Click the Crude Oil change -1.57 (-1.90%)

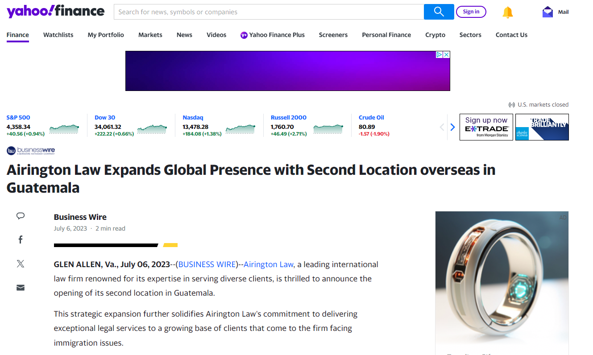tap(374, 134)
